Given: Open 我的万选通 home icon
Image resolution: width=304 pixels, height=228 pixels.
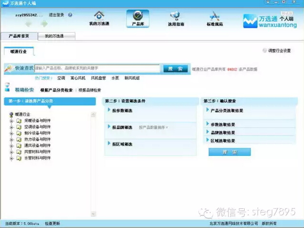Looking at the screenshot, I should [x=99, y=16].
